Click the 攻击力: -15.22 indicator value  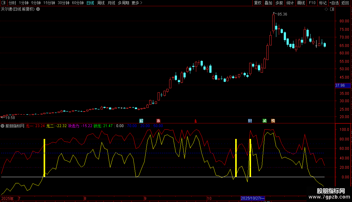[80, 126]
